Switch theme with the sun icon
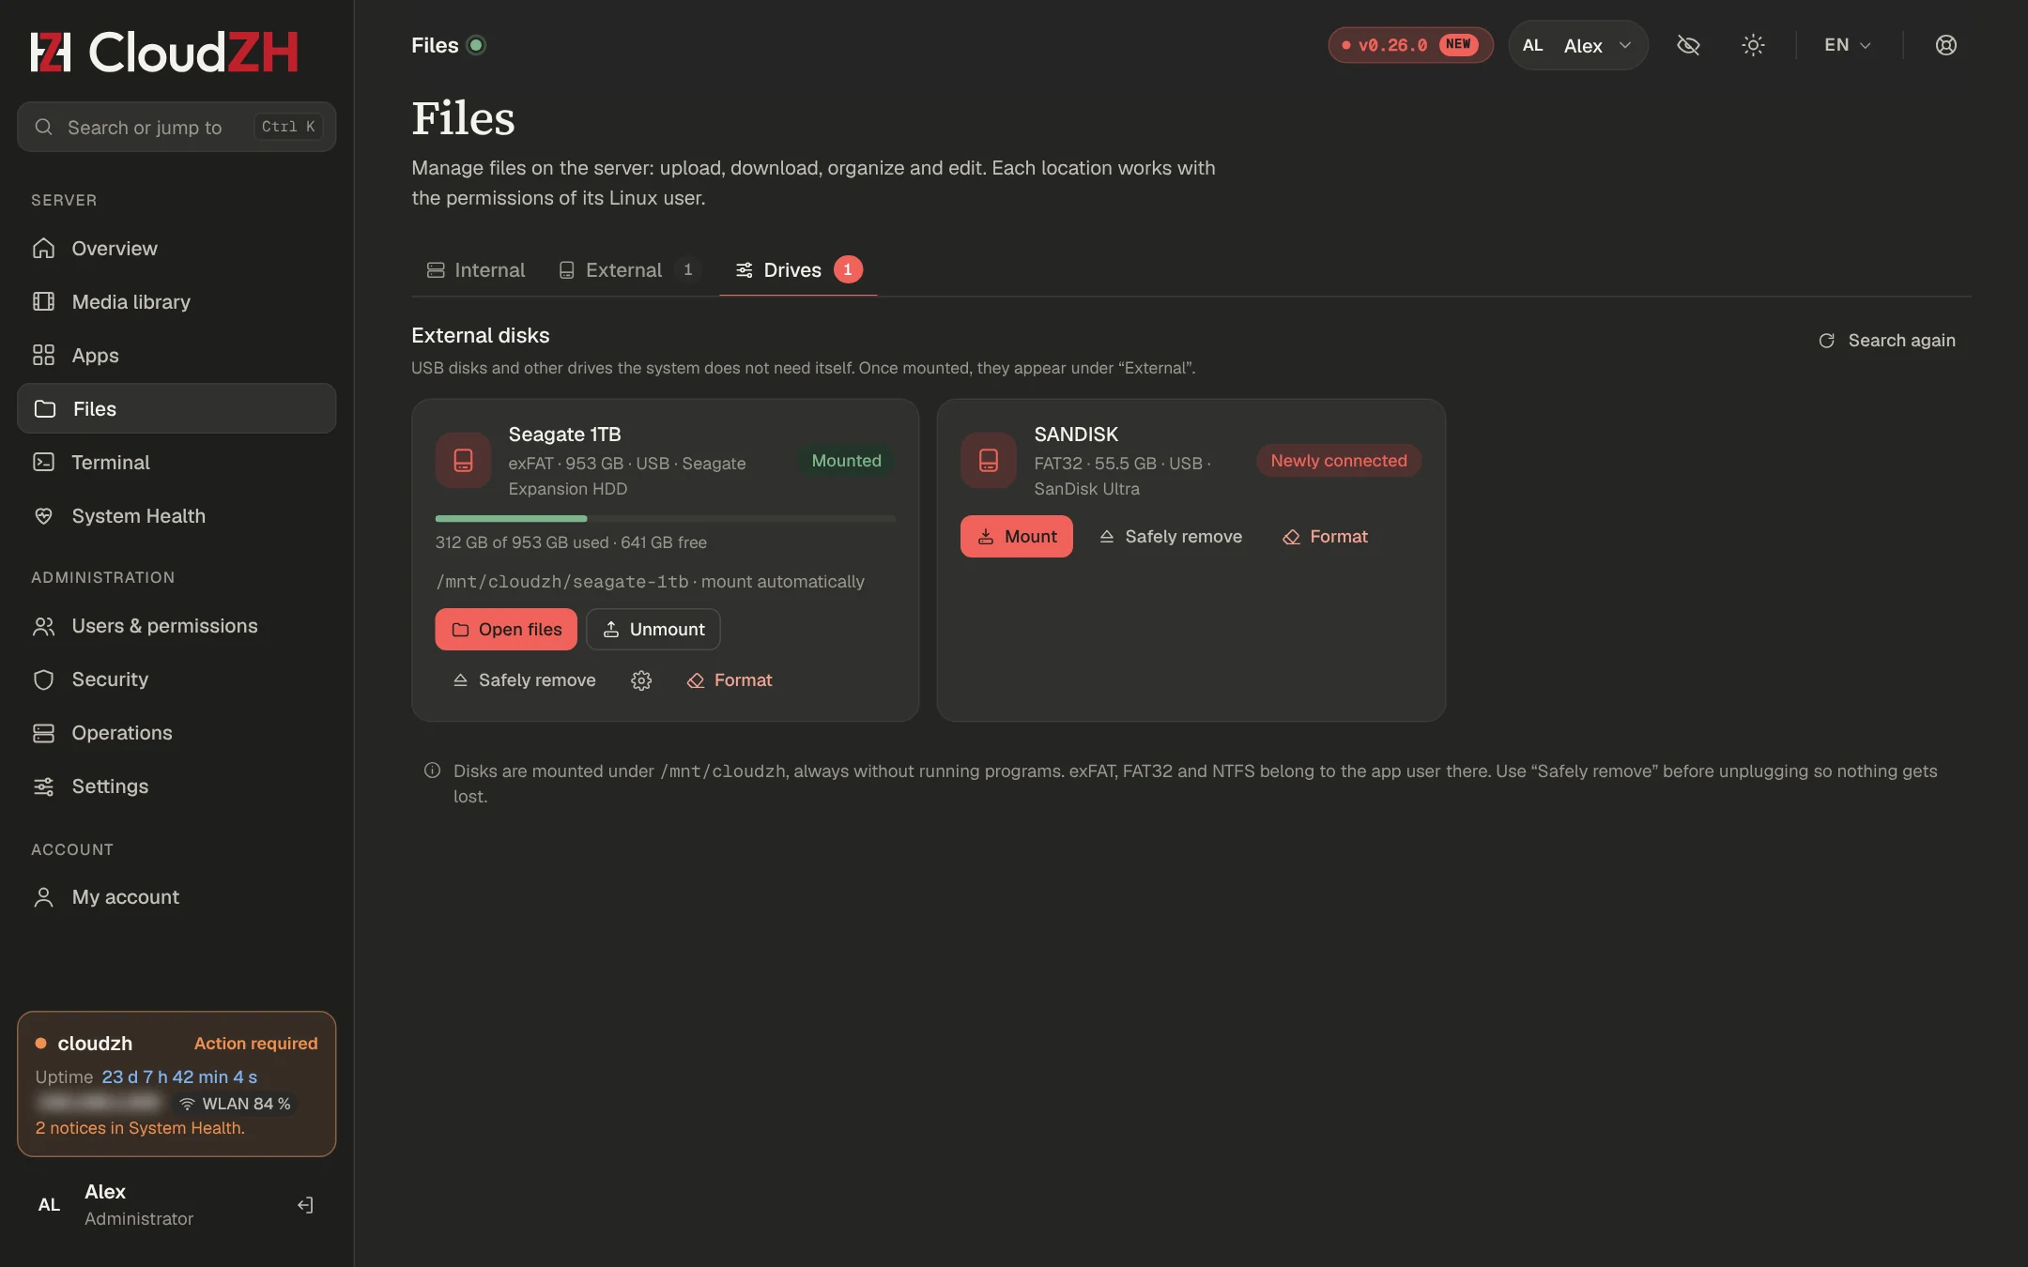This screenshot has width=2028, height=1267. [1753, 45]
